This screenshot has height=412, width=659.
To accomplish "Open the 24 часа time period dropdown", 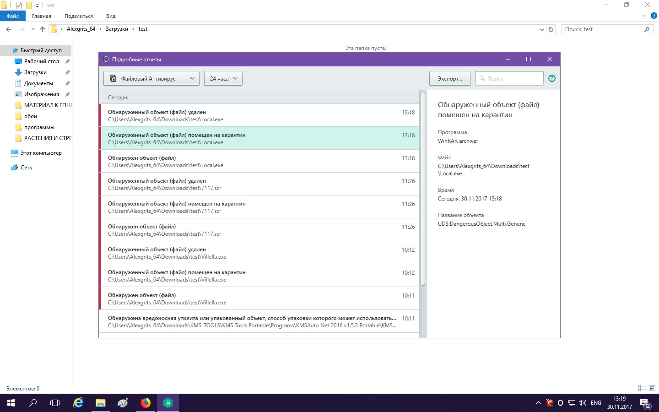I will 223,78.
